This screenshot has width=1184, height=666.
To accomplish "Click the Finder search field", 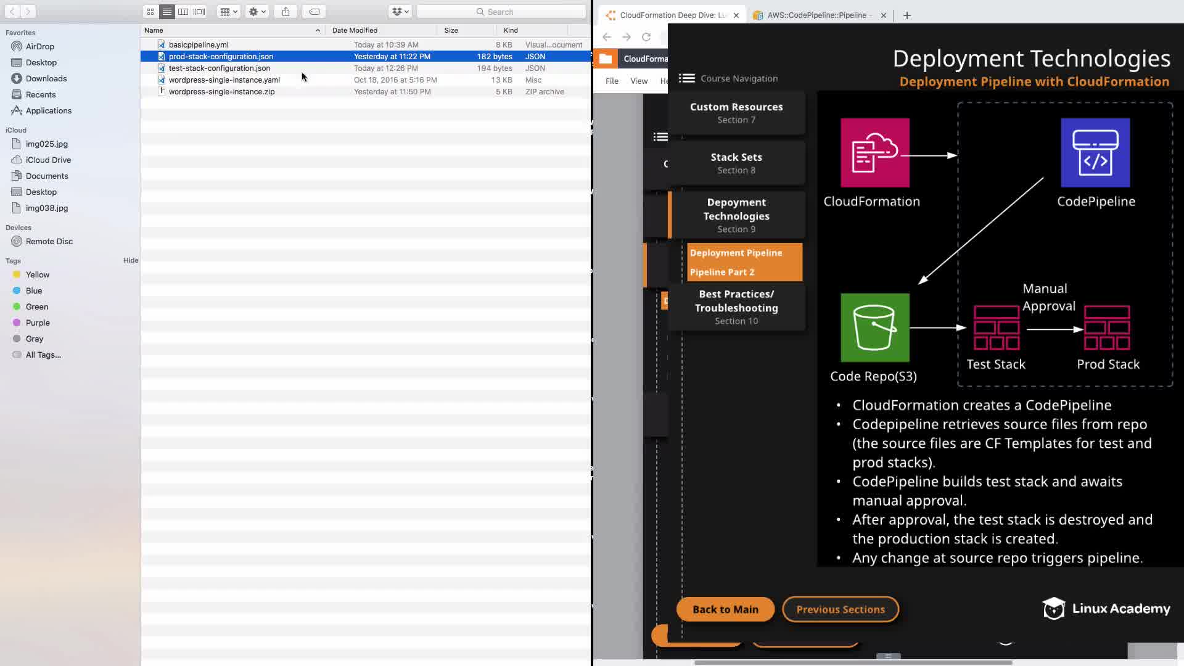I will point(501,12).
